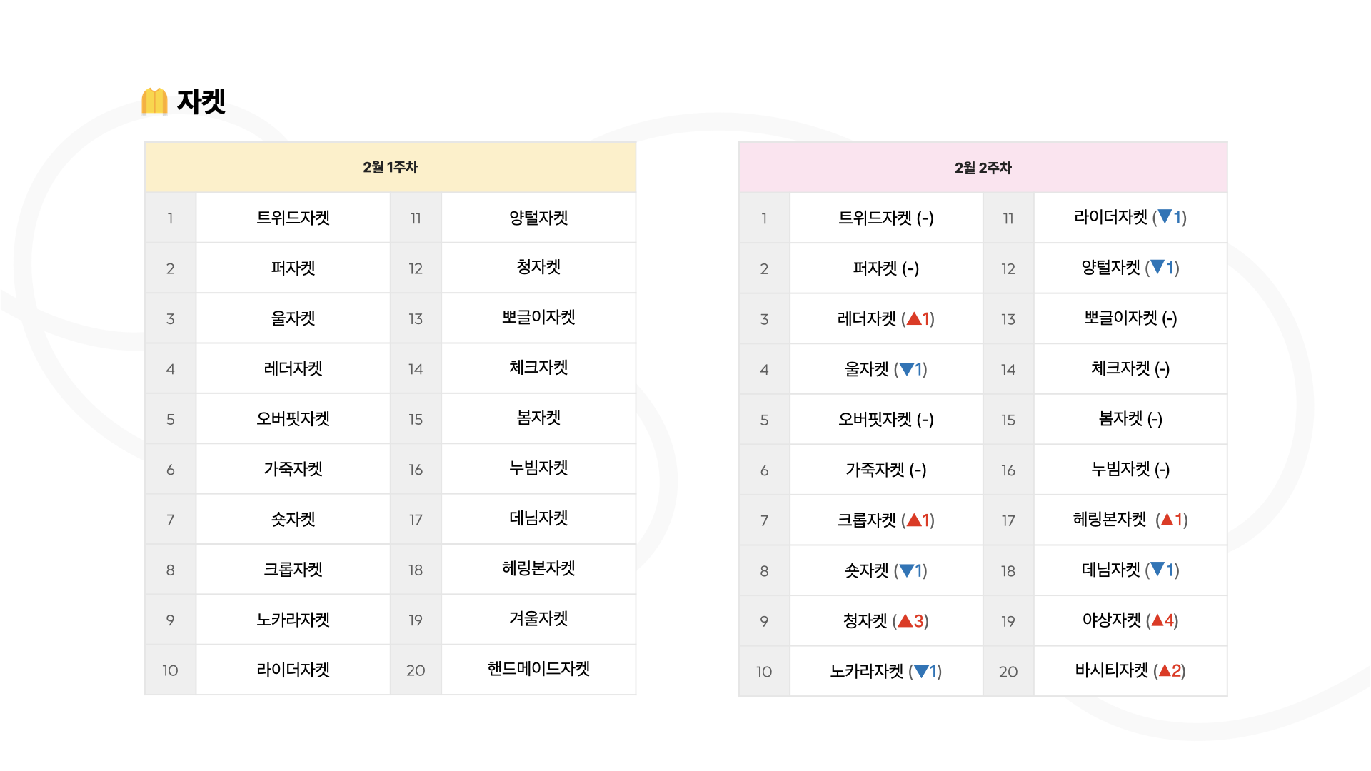Click 뽀글이자켓 in the 2월 1주차 table
The width and height of the screenshot is (1371, 771).
538,317
